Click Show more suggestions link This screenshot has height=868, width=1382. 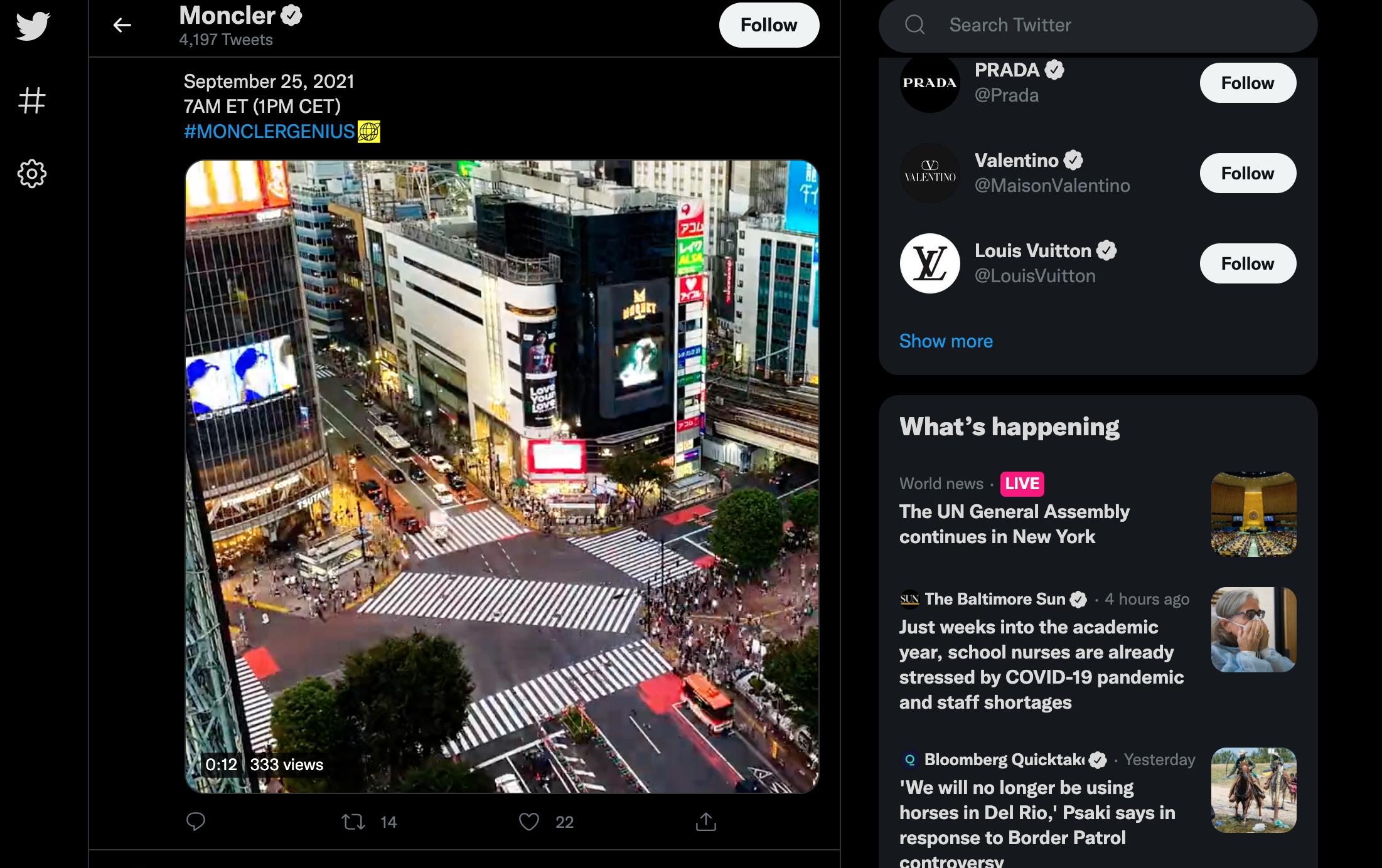click(946, 341)
